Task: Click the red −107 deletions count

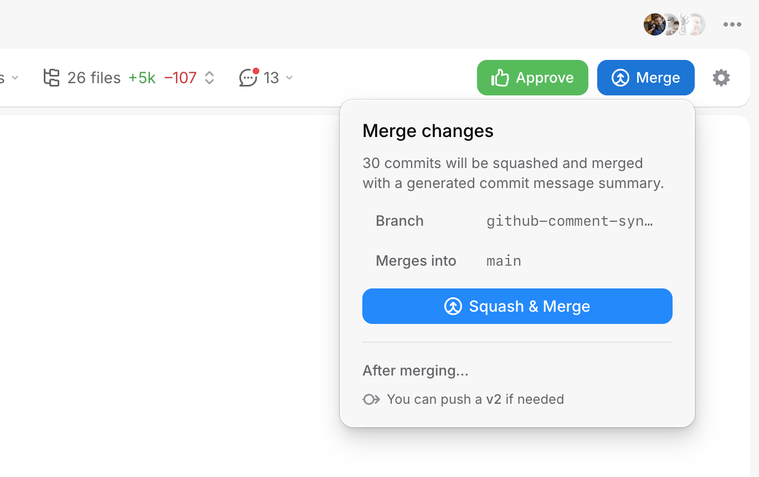Action: (181, 78)
